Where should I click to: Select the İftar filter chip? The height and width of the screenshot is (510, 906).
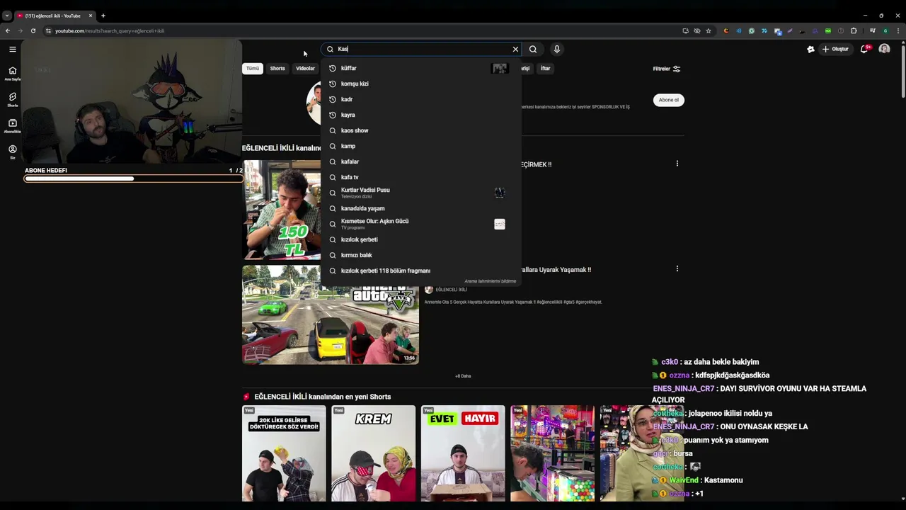[545, 69]
